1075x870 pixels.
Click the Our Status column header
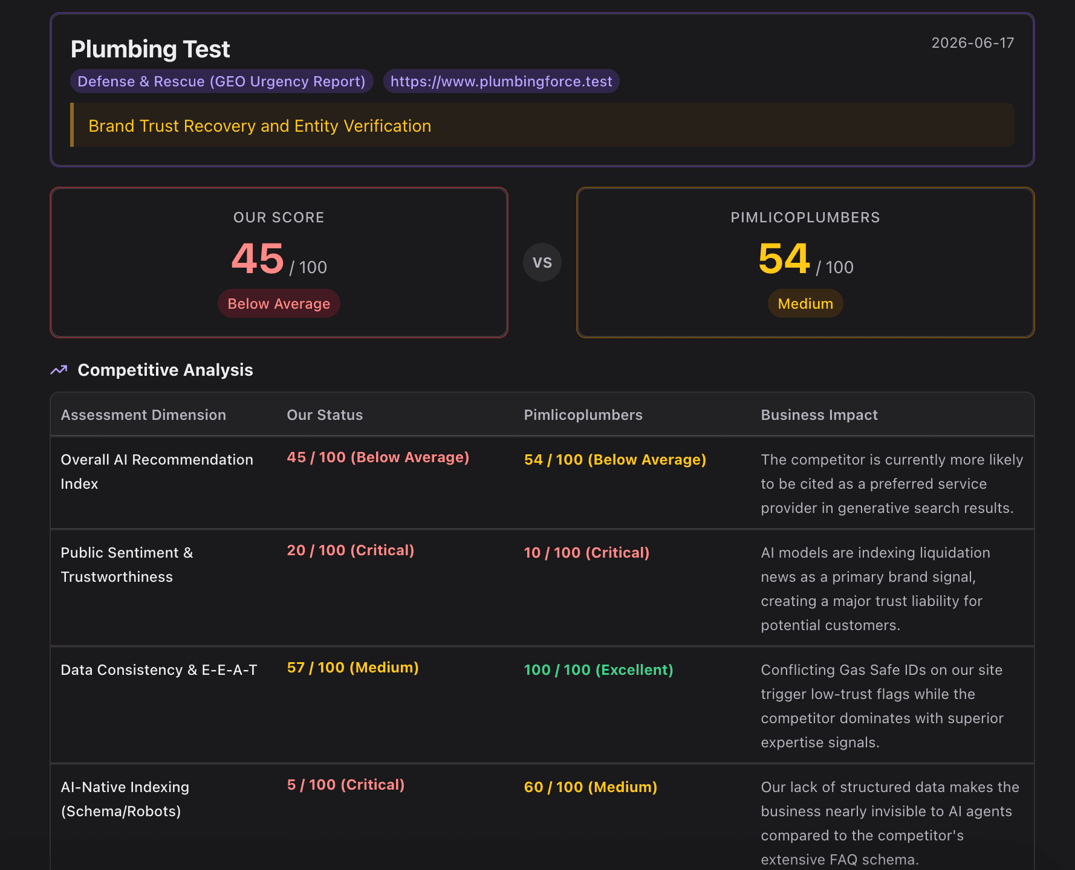coord(325,415)
